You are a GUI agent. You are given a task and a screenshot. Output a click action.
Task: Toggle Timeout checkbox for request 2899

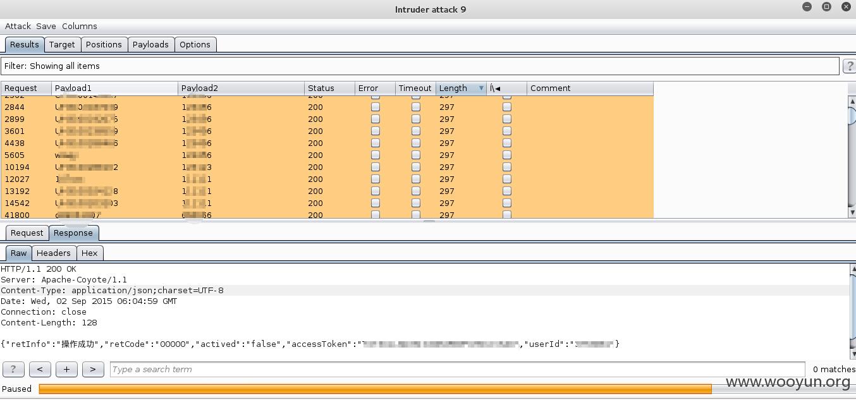(x=416, y=119)
